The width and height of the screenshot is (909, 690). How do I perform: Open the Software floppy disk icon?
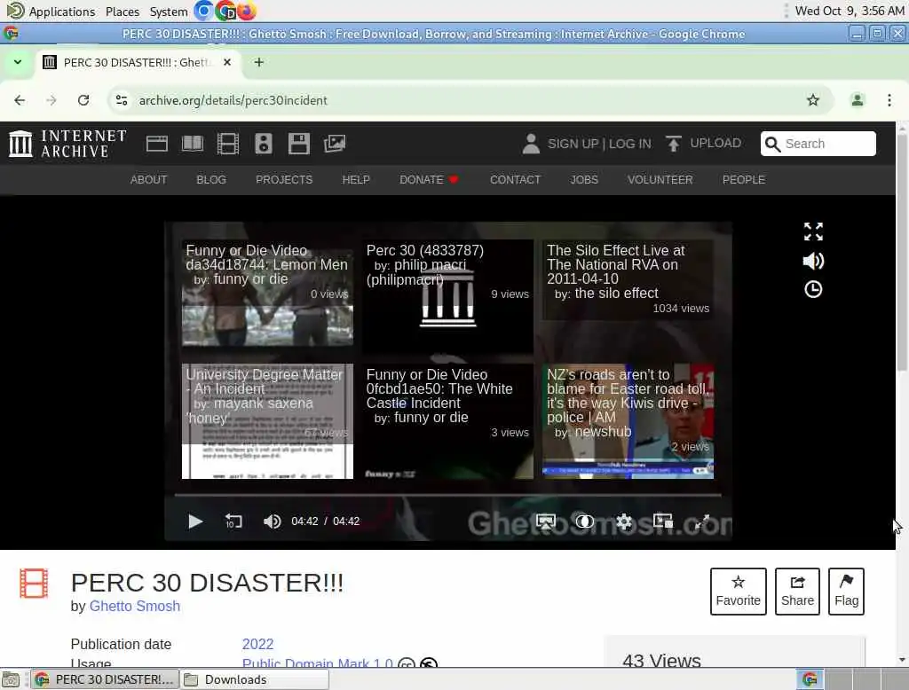299,143
